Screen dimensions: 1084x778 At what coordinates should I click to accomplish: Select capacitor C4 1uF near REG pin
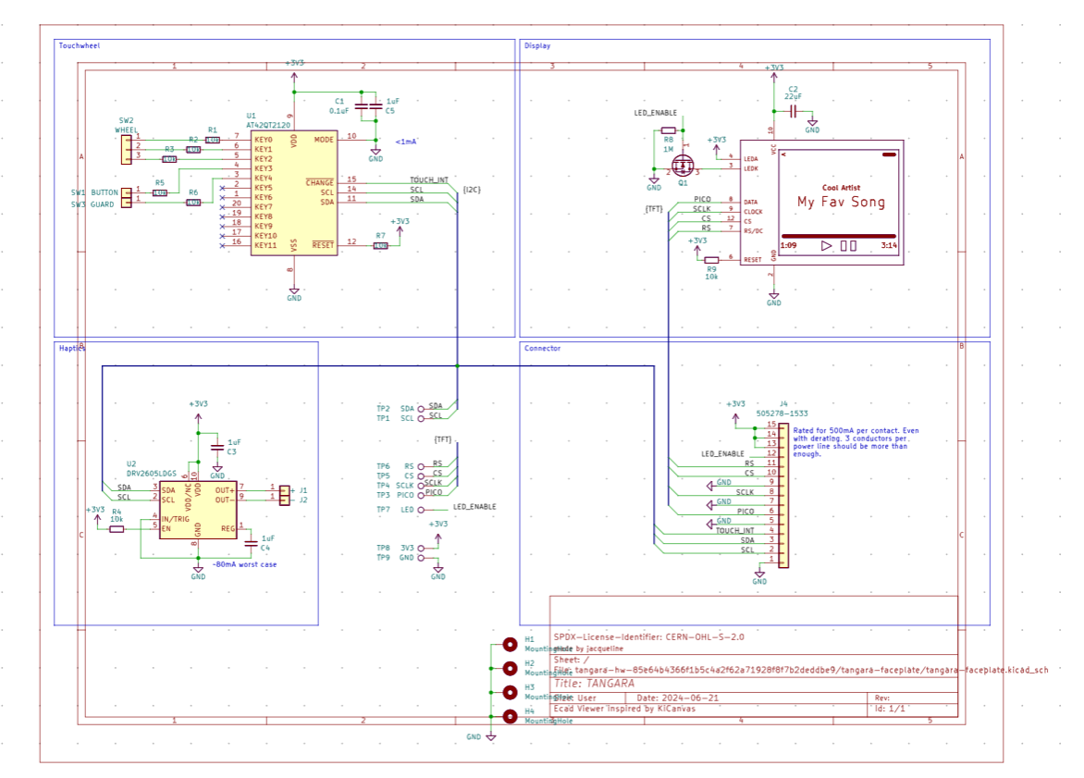pos(251,544)
